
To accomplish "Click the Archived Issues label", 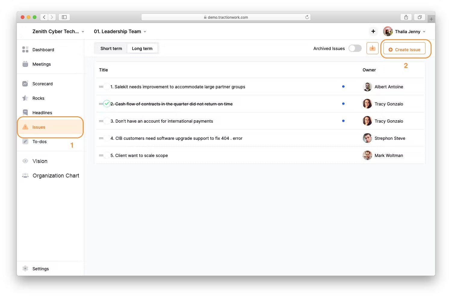I will pyautogui.click(x=329, y=49).
